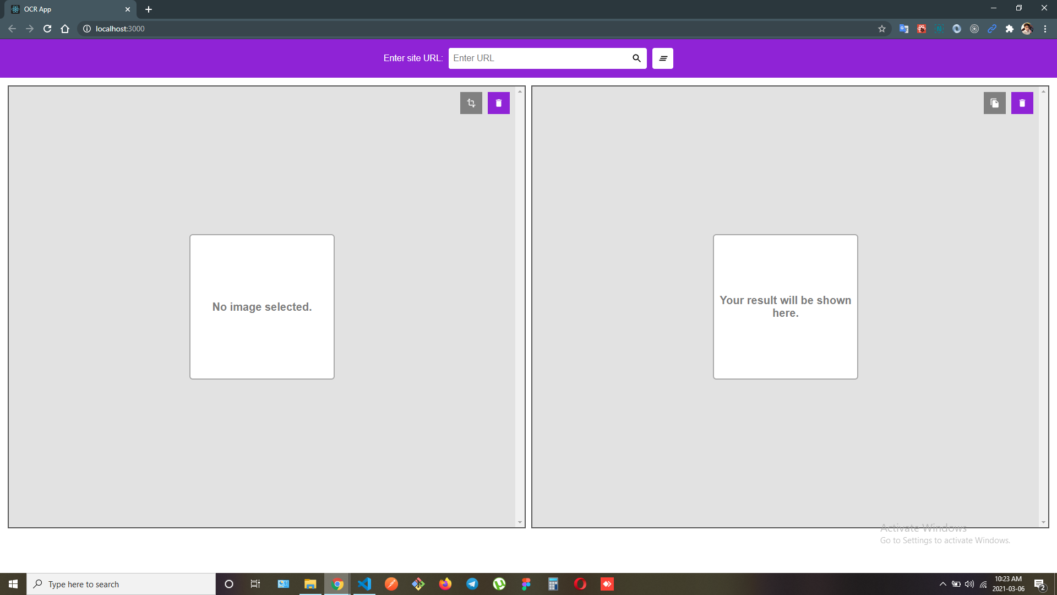Reload the localhost page
The width and height of the screenshot is (1057, 595).
point(47,29)
